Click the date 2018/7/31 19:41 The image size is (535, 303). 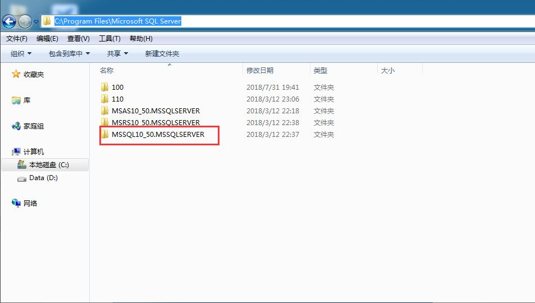click(273, 88)
